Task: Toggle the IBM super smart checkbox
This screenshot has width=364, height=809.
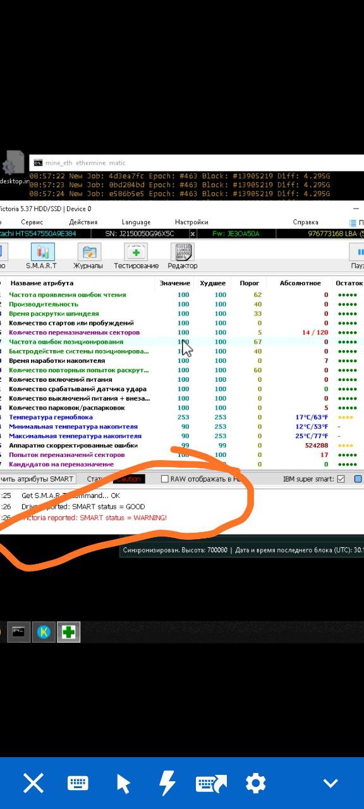Action: click(341, 479)
